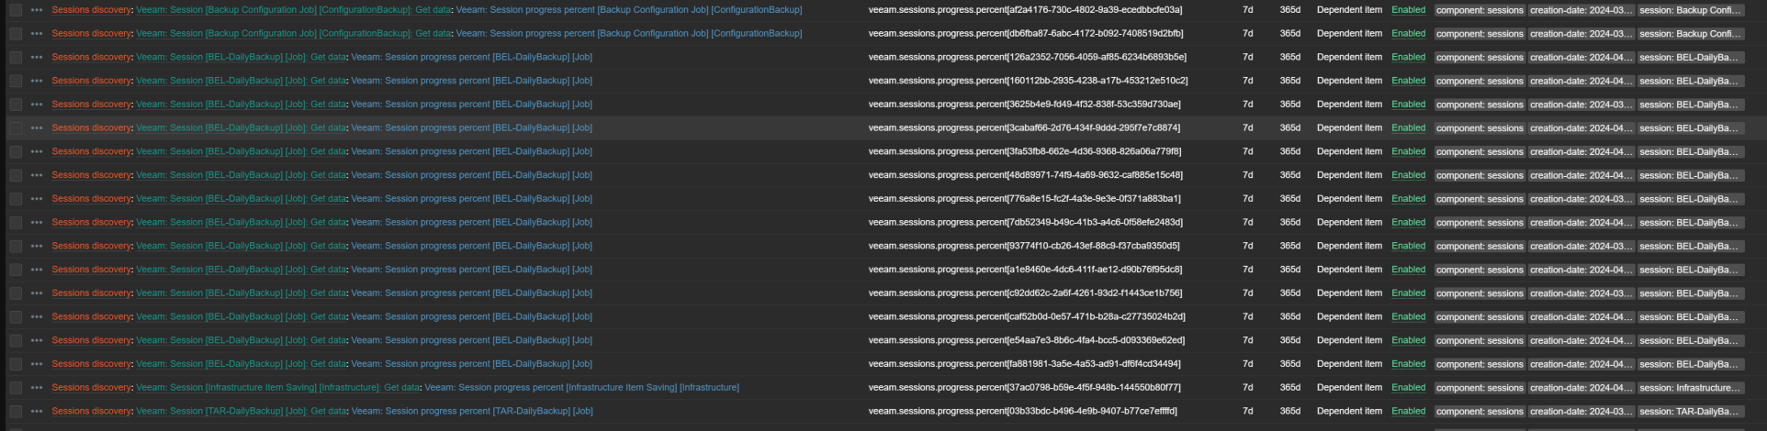Click 'component: sessions' tag in row 3fa53fb8
Image resolution: width=1767 pixels, height=431 pixels.
1480,152
